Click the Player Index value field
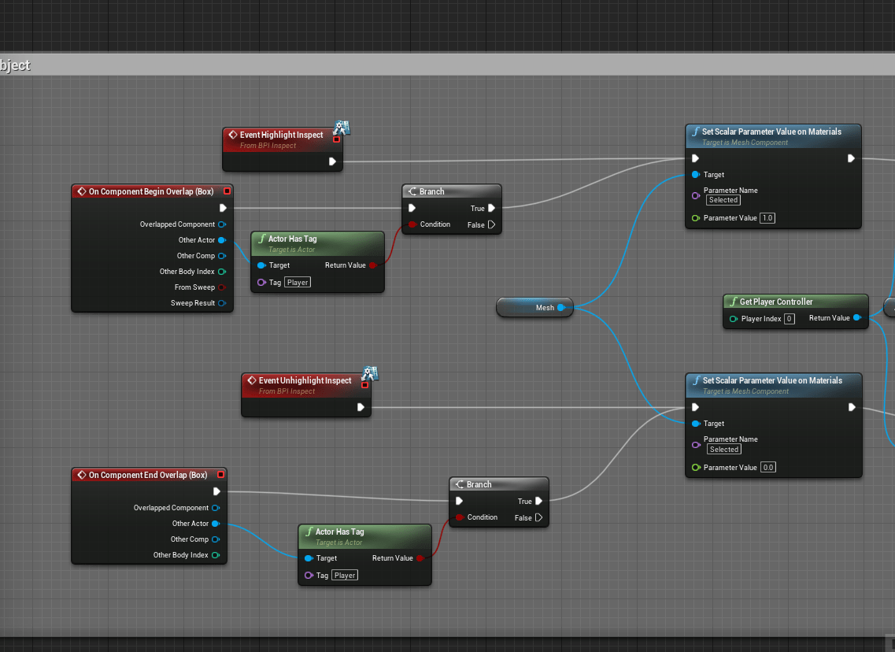895x652 pixels. pos(789,319)
